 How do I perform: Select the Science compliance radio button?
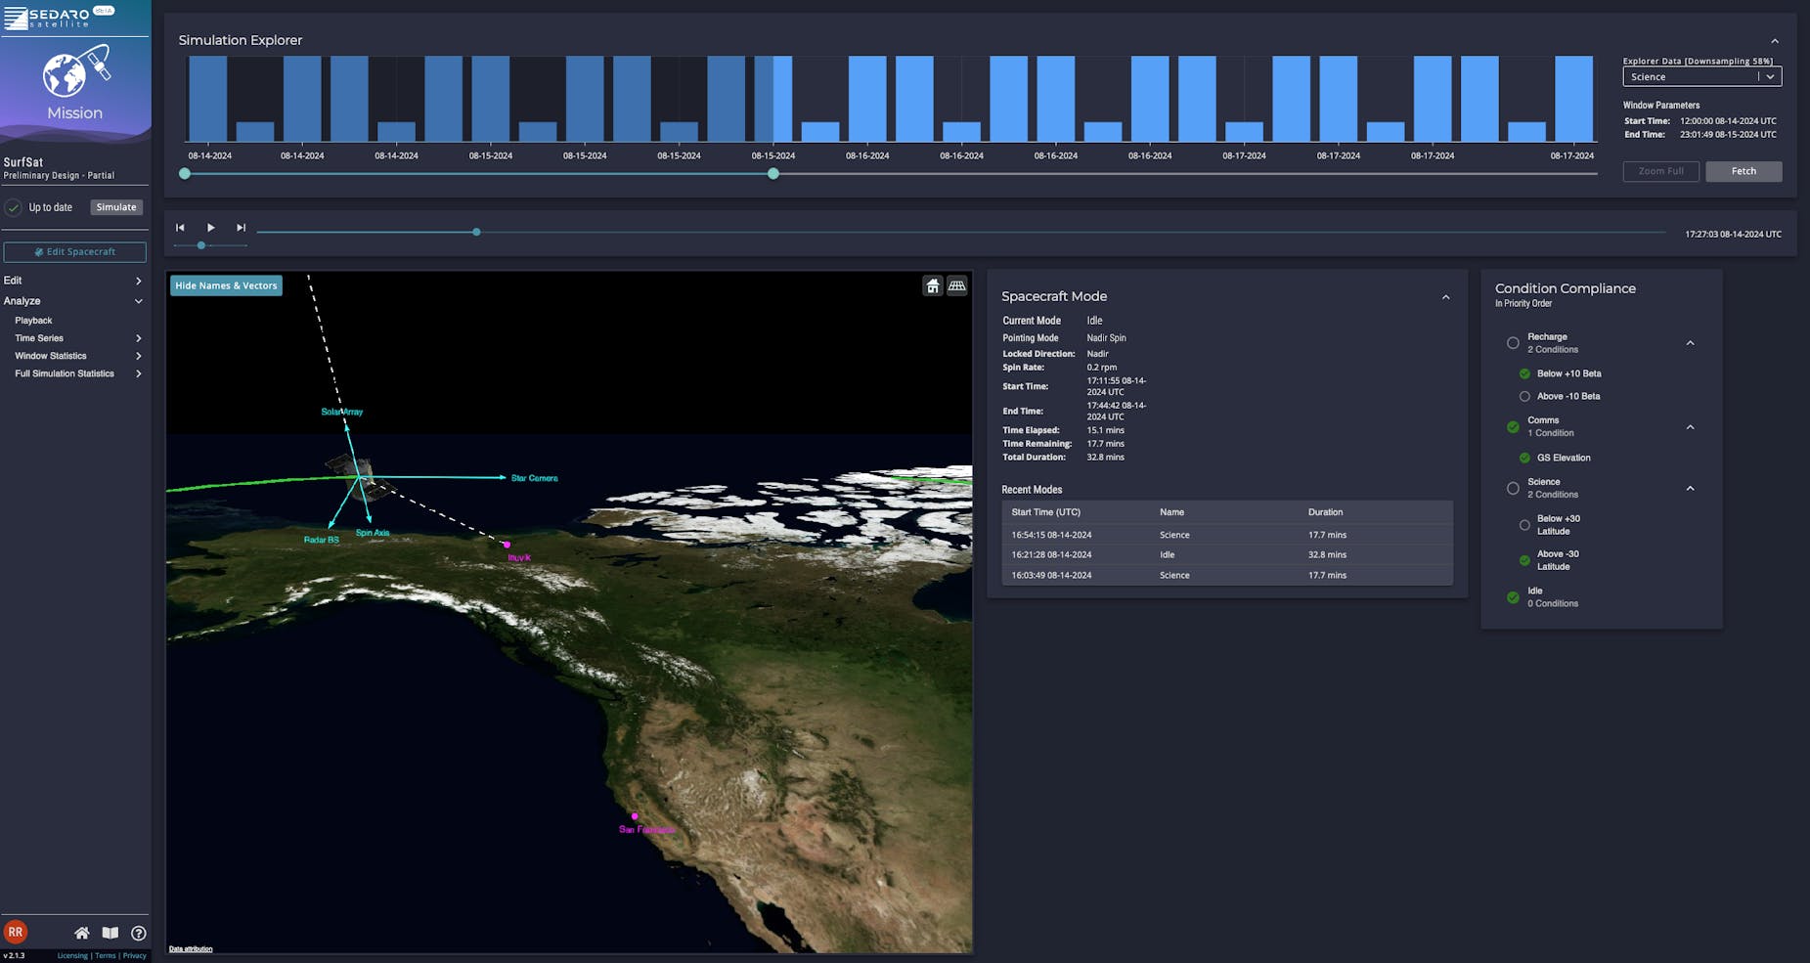1513,488
